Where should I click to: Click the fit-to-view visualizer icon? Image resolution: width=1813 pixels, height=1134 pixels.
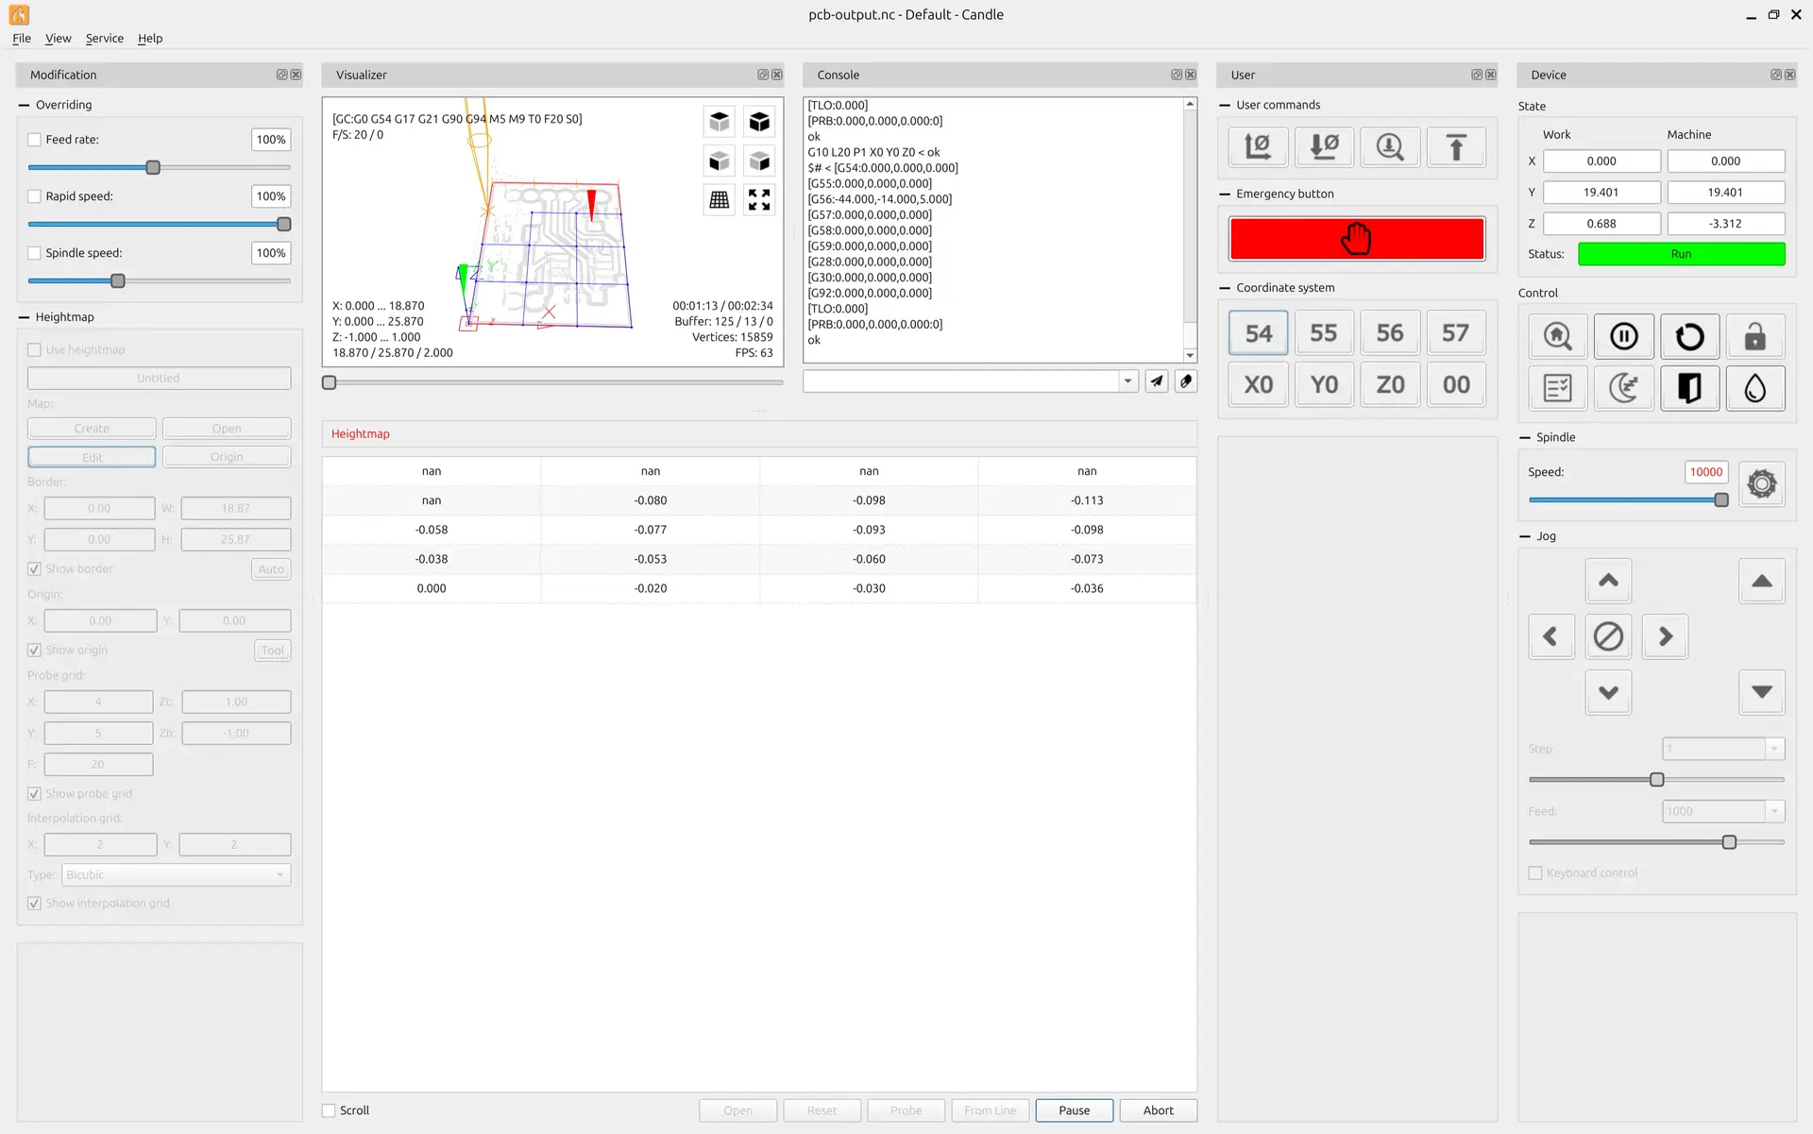(759, 199)
